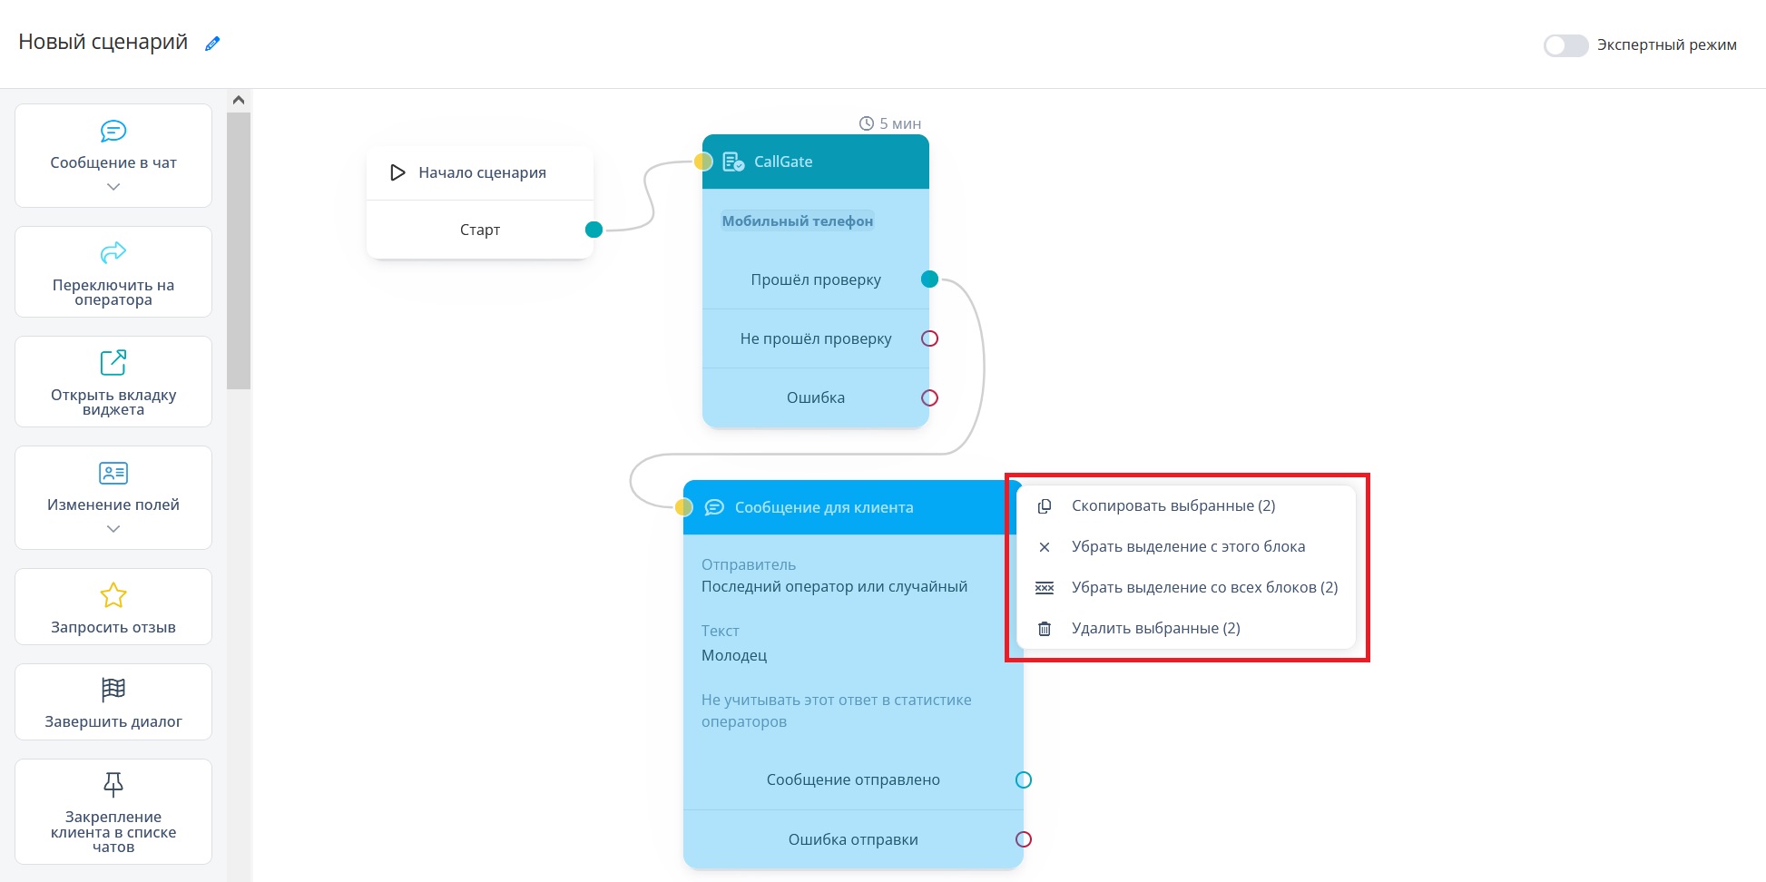
Task: Choose Убрать выделение со всех блоков (2)
Action: point(1186,587)
